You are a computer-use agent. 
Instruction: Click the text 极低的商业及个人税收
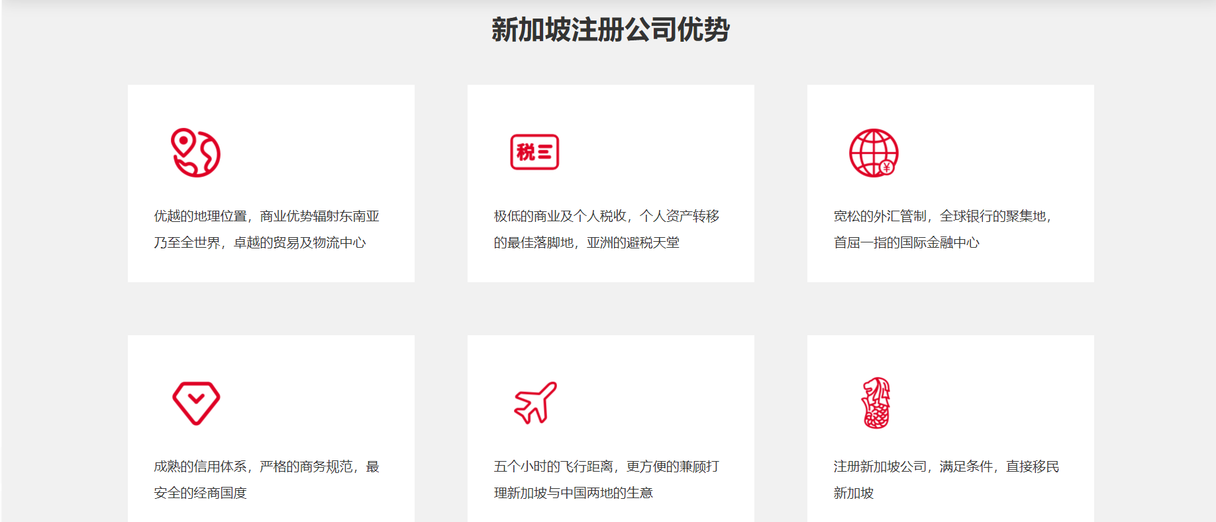(x=560, y=216)
